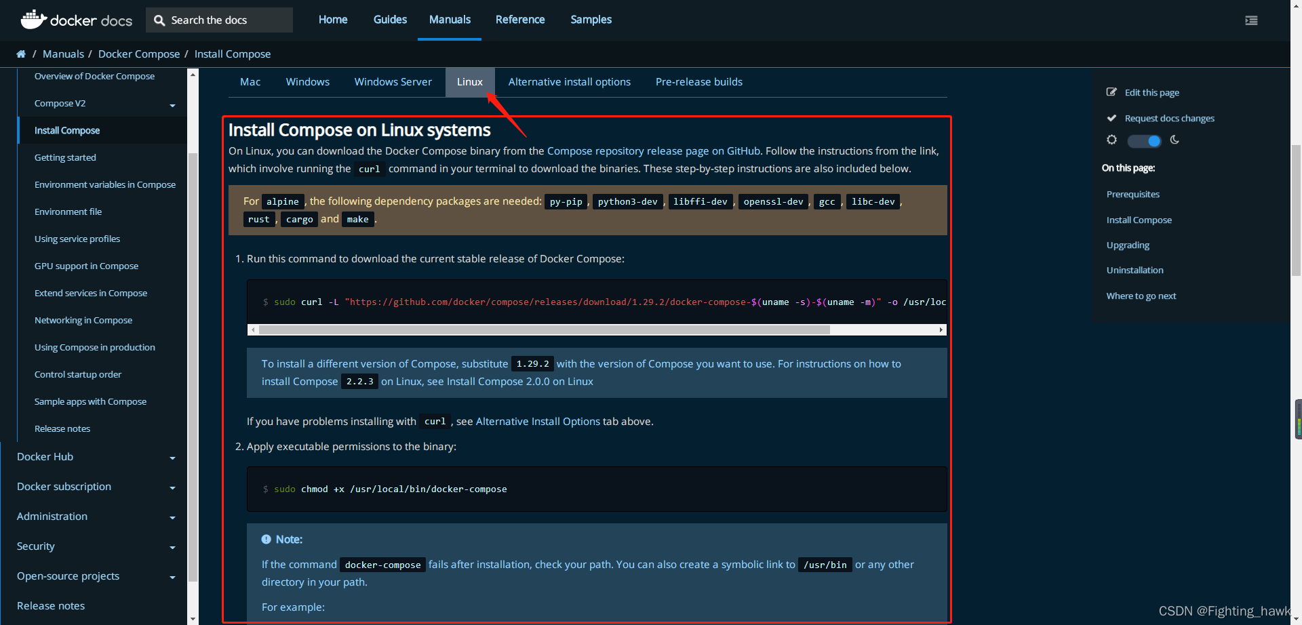The image size is (1302, 625).
Task: Open Release notes under Compose section
Action: click(62, 428)
